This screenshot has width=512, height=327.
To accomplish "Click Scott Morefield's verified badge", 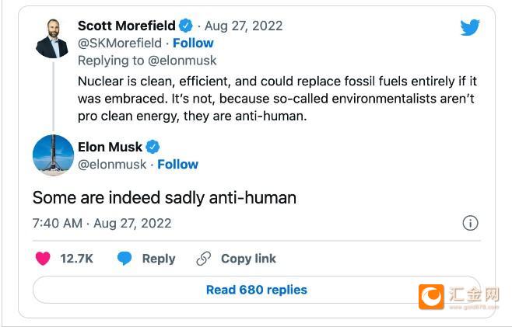I will pyautogui.click(x=186, y=26).
